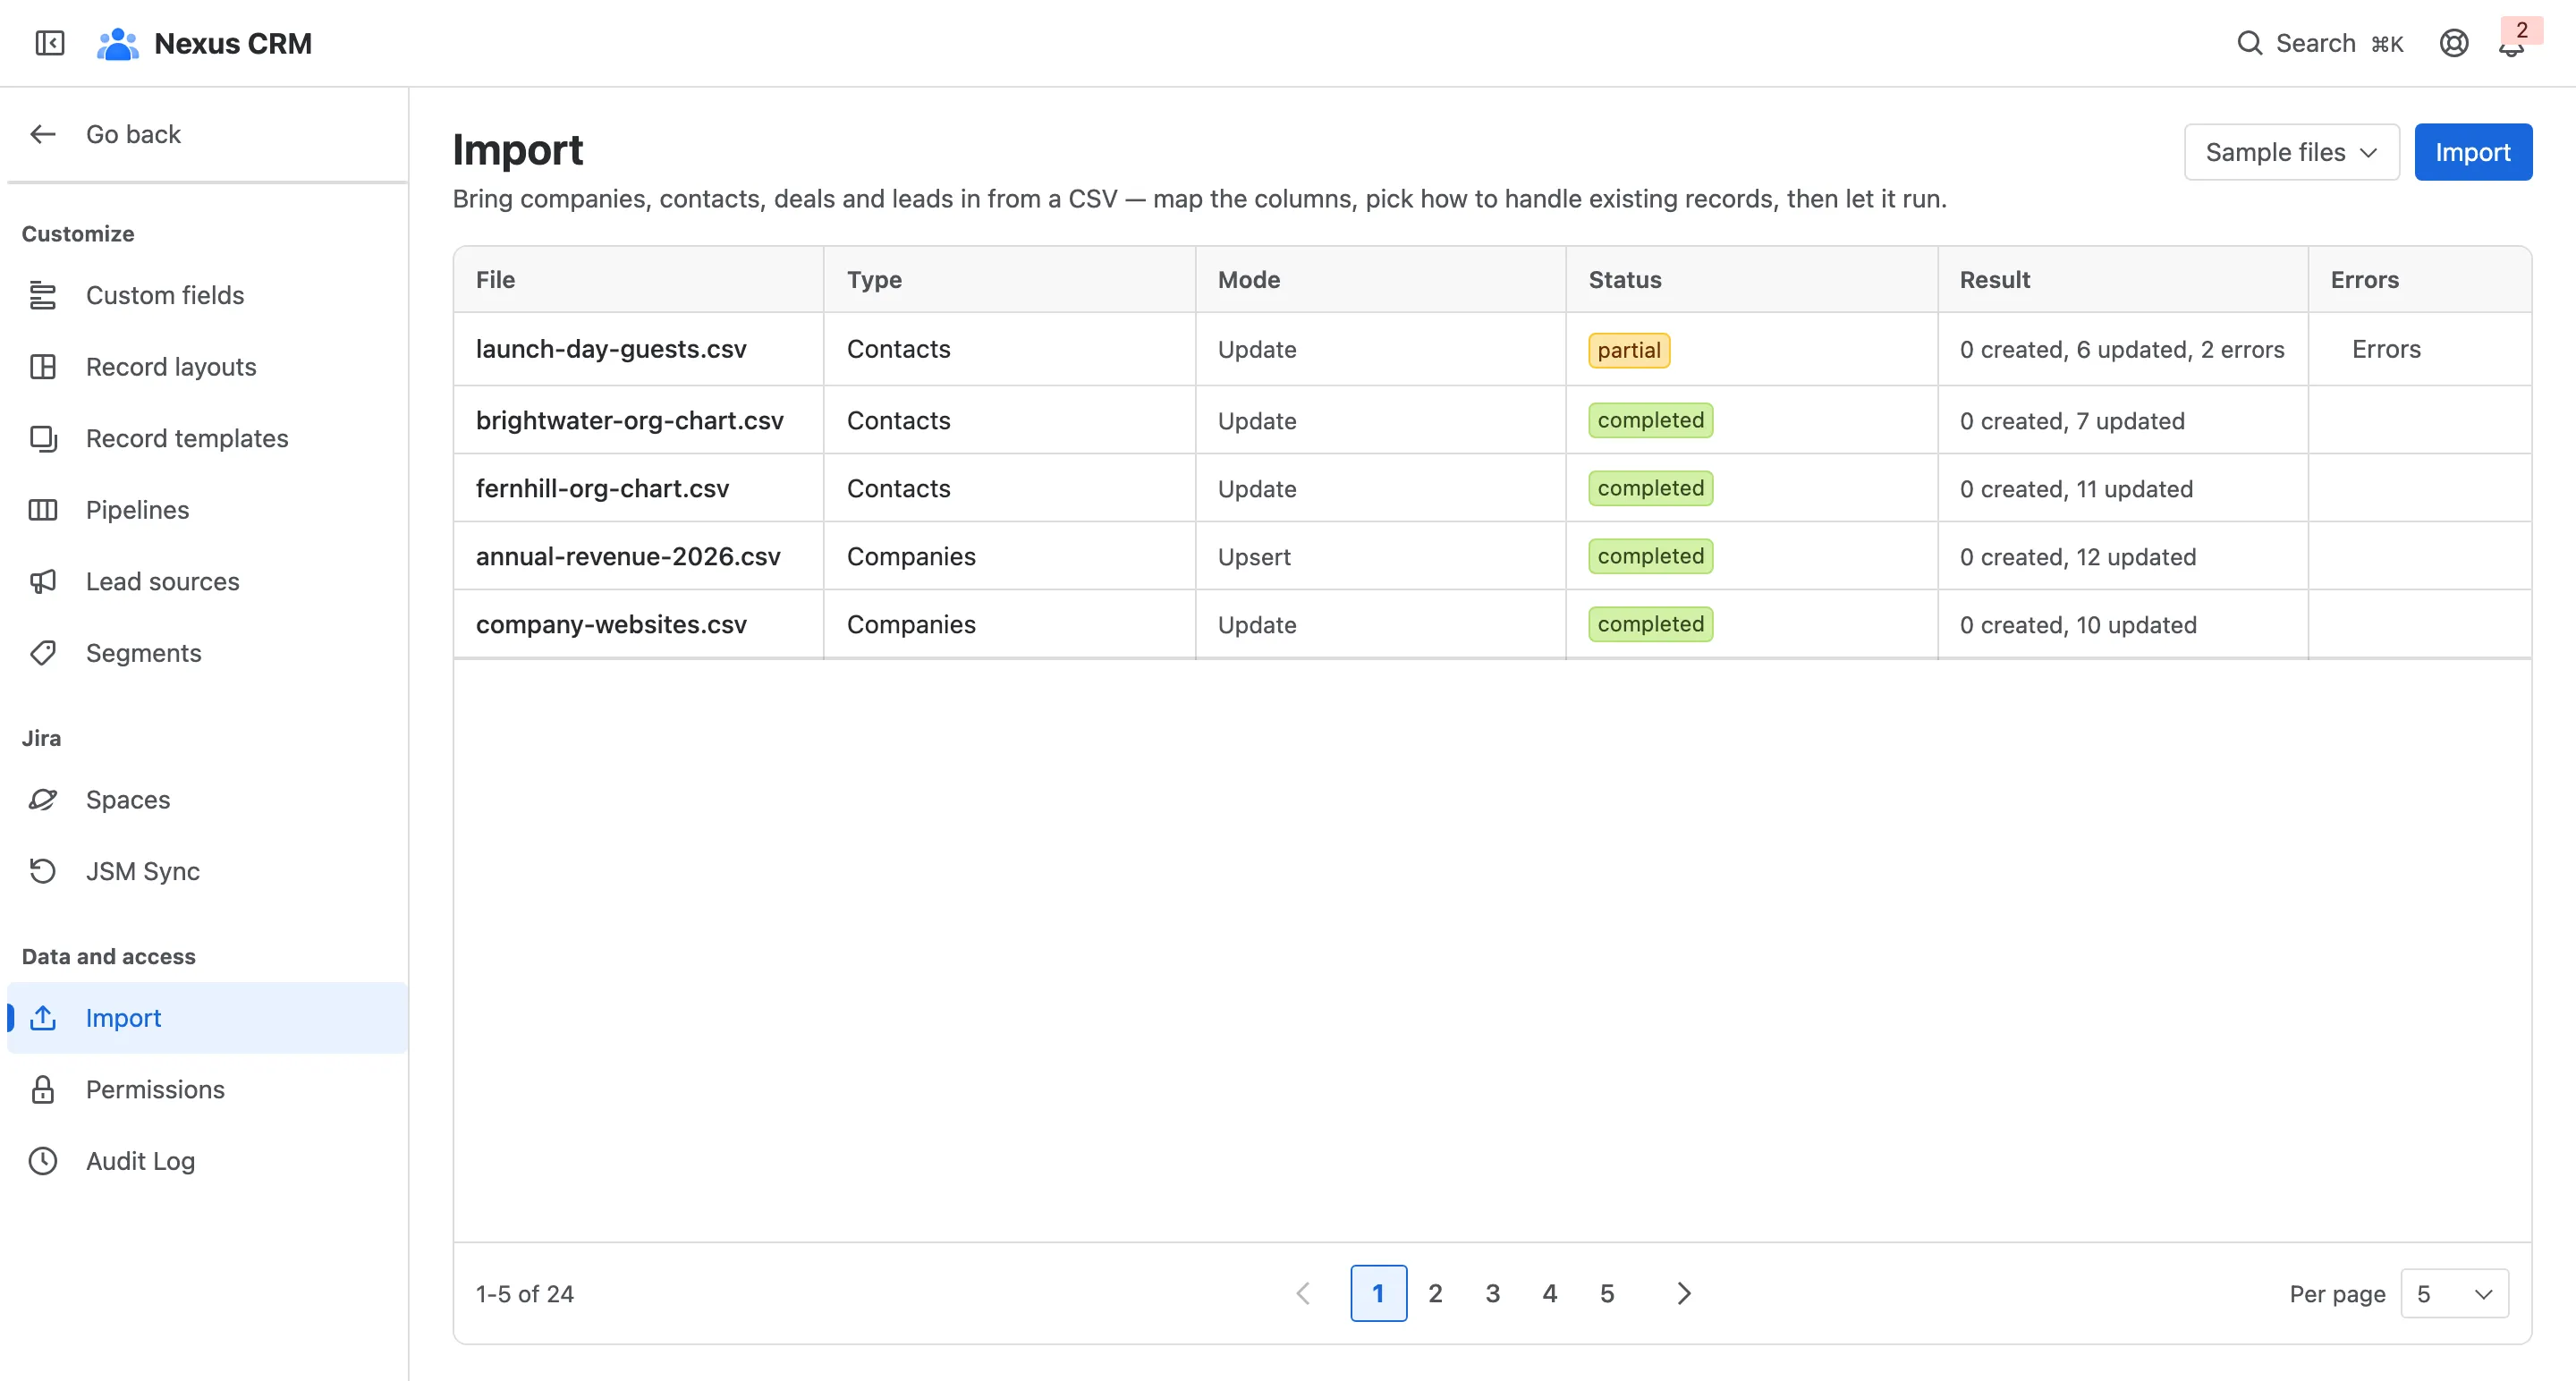Click the Lead sources megaphone icon
This screenshot has width=2576, height=1381.
(43, 581)
